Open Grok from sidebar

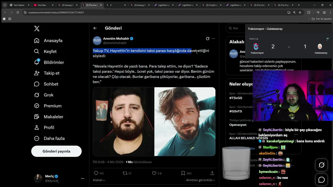point(44,95)
